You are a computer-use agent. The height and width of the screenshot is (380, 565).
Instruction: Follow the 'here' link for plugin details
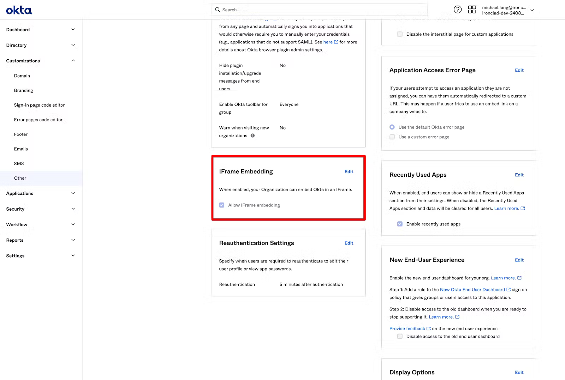click(328, 42)
